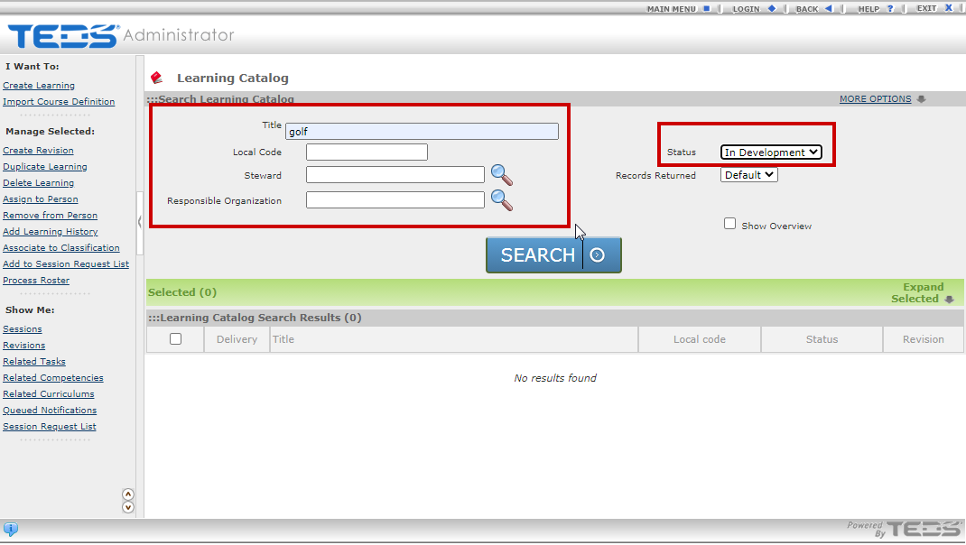Viewport: 966px width, 545px height.
Task: Click EXIT in the top bar
Action: click(934, 8)
